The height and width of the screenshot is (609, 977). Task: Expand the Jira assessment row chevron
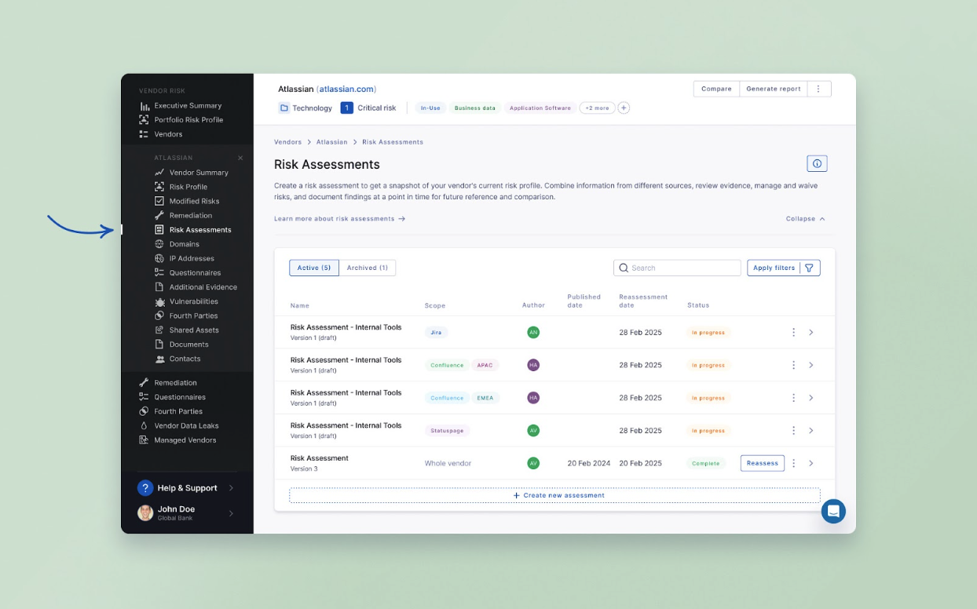(x=811, y=333)
